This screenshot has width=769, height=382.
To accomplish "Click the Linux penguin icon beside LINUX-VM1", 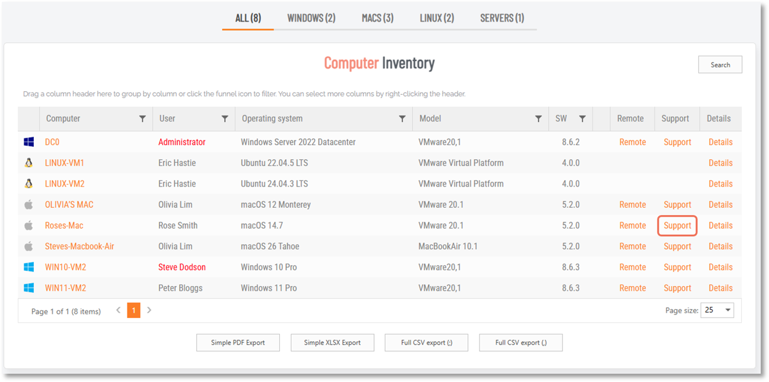I will pyautogui.click(x=28, y=163).
